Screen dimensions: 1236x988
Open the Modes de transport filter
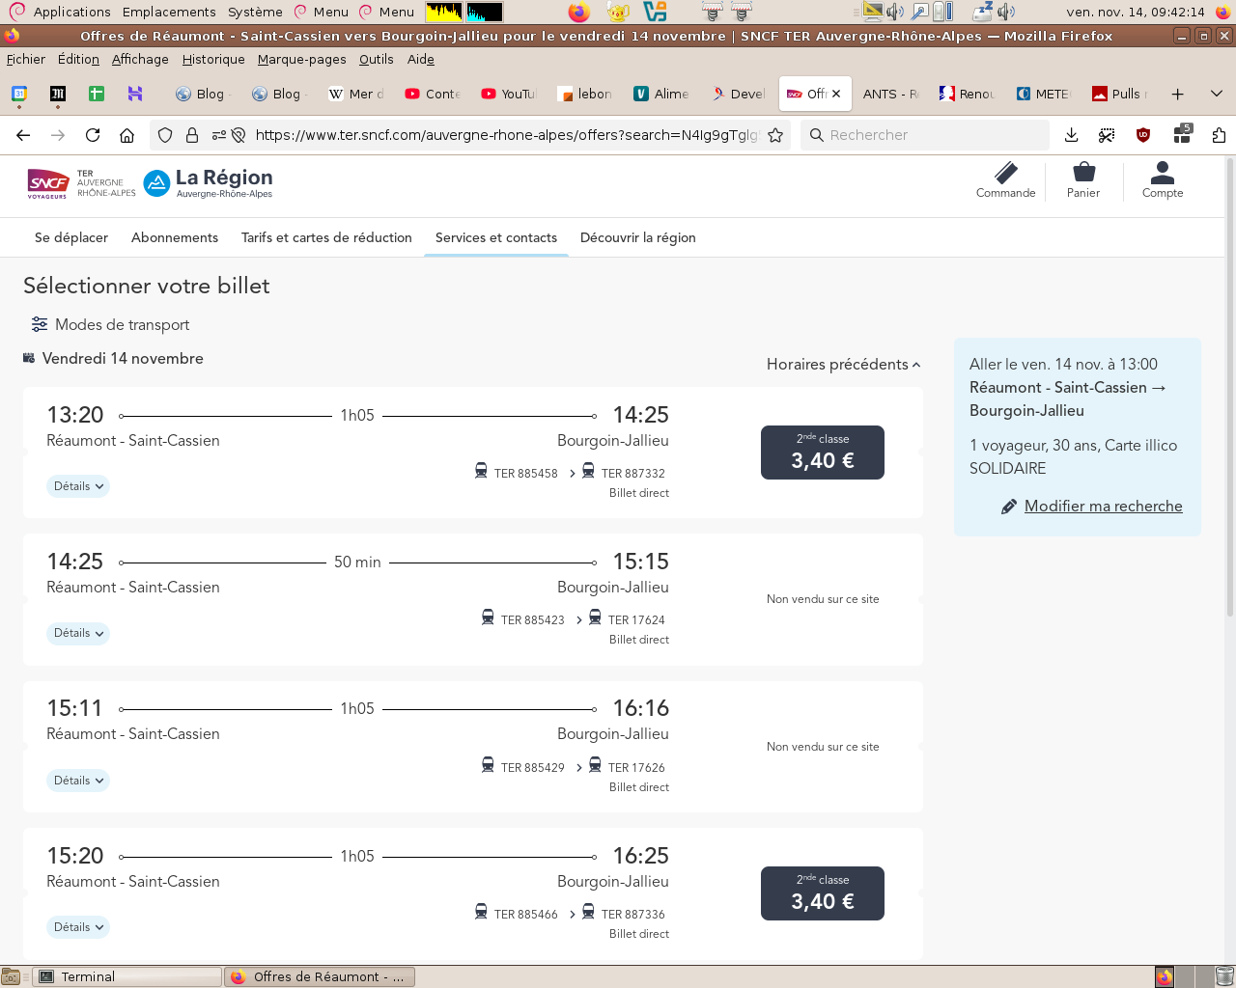tap(110, 325)
